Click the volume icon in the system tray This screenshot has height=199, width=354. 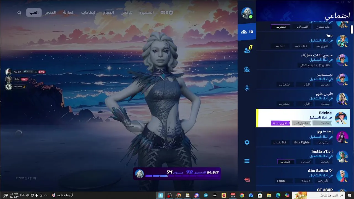click(x=28, y=195)
